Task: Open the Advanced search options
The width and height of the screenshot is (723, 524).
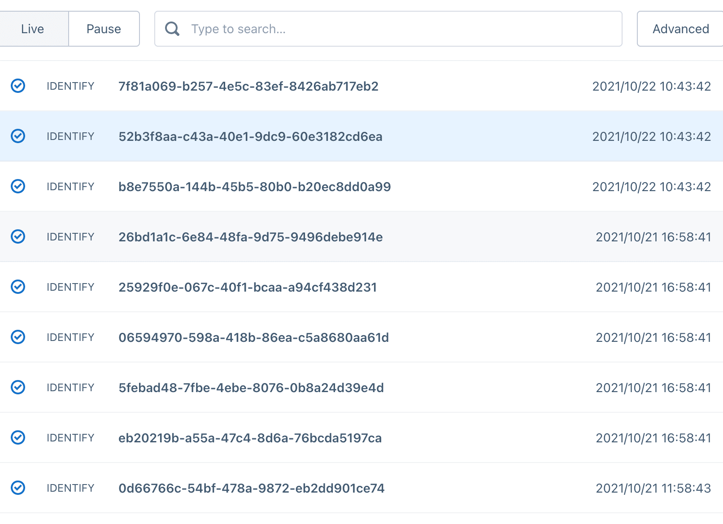Action: tap(680, 29)
